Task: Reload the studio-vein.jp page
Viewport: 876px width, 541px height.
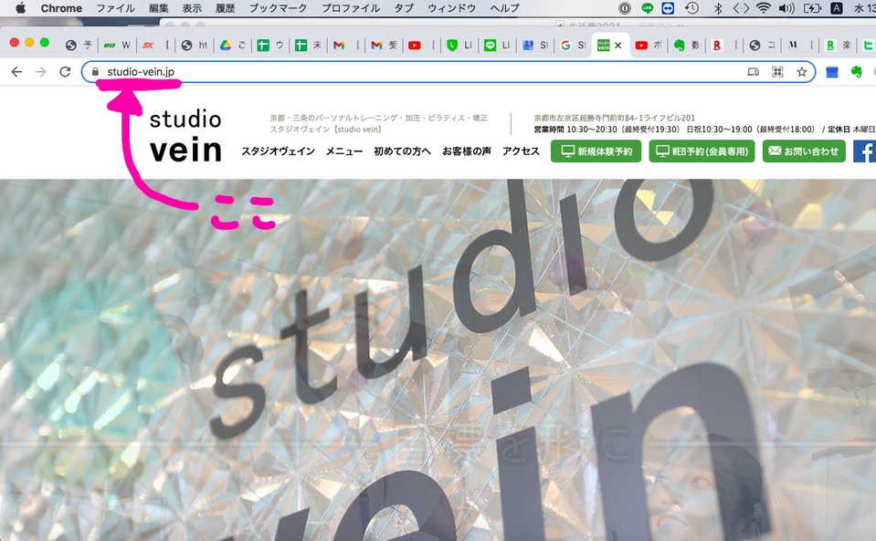Action: coord(66,72)
